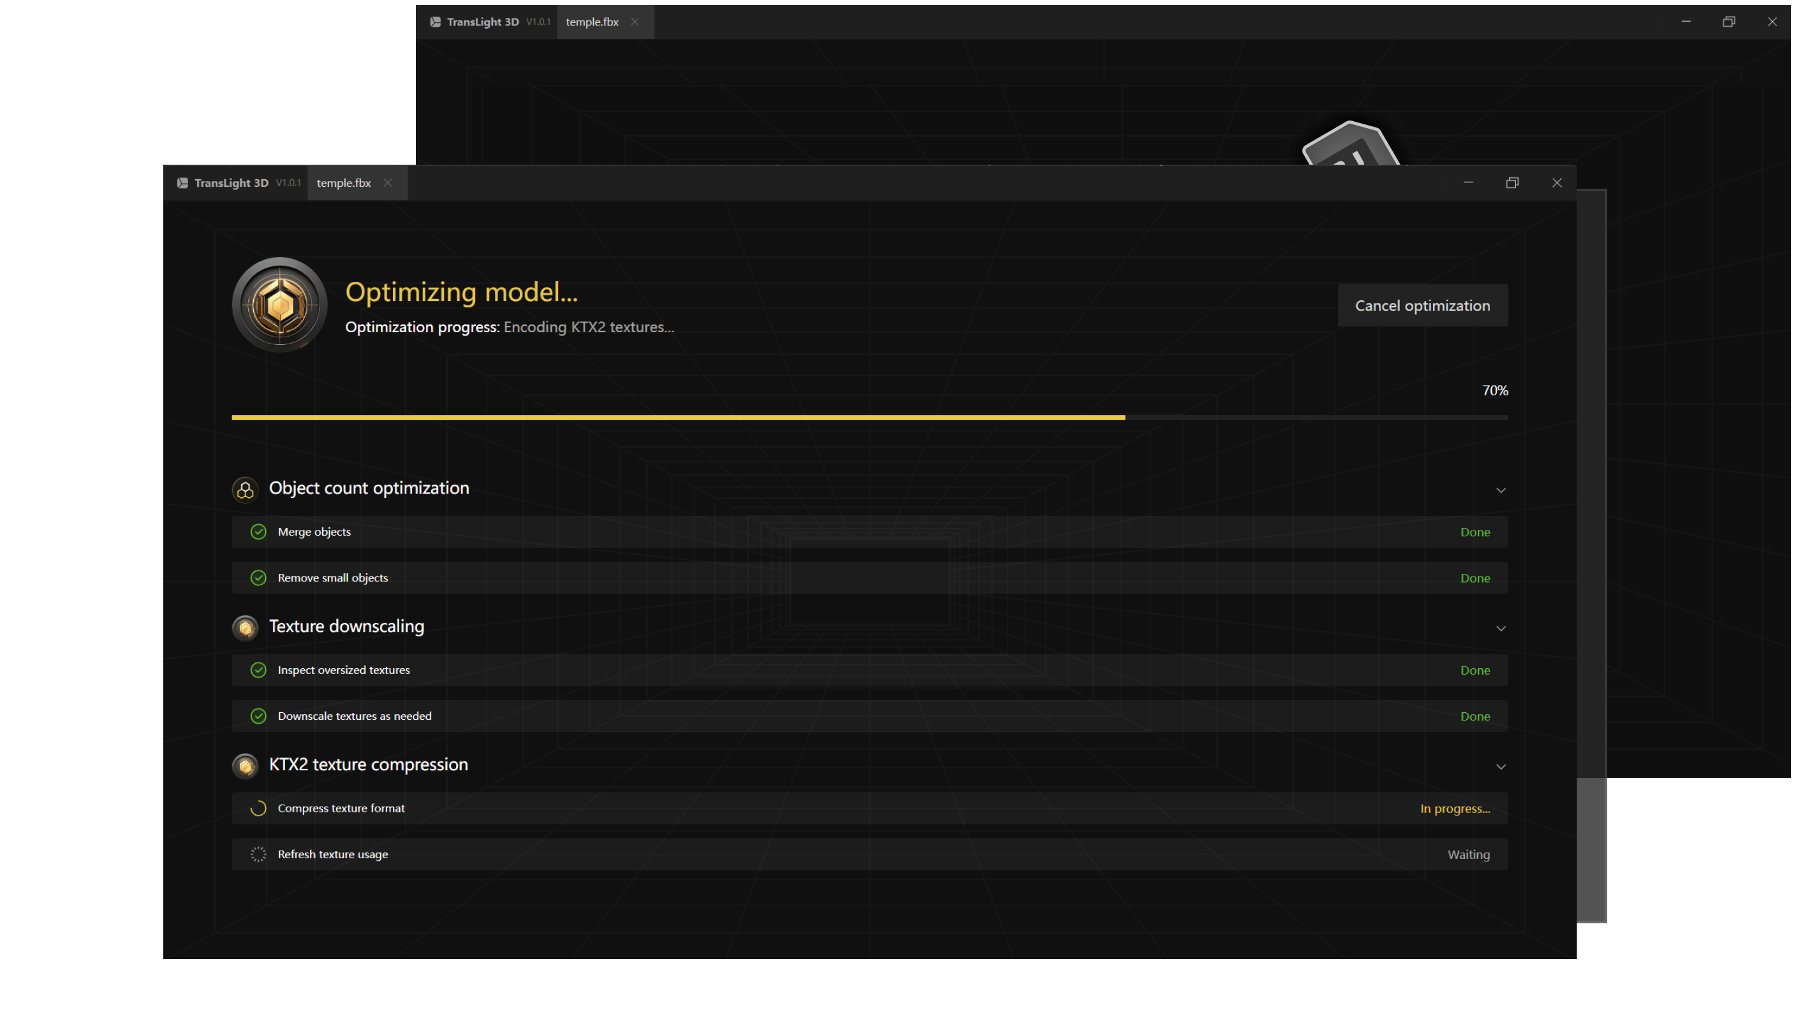Click the Inspect oversized textures checkmark
The height and width of the screenshot is (1010, 1796).
pos(258,670)
